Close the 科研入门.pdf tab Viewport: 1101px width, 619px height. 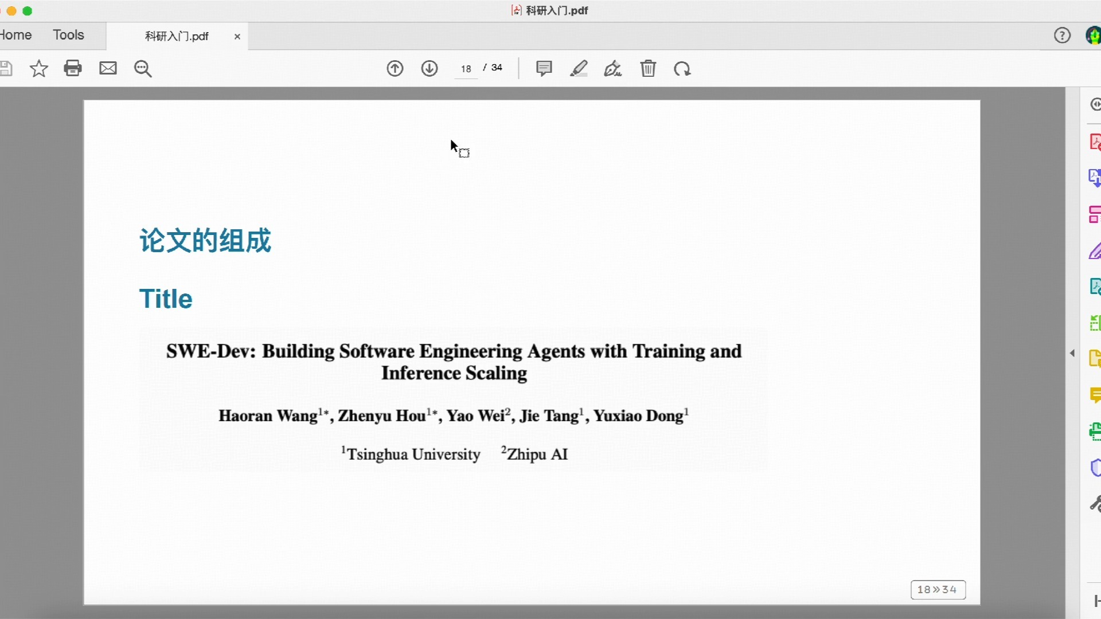(237, 37)
